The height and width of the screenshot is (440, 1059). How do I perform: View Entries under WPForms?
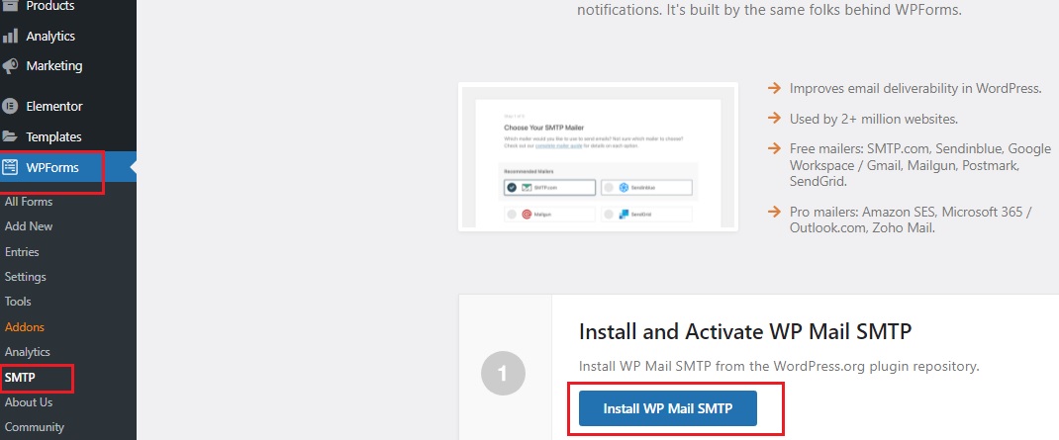coord(22,252)
